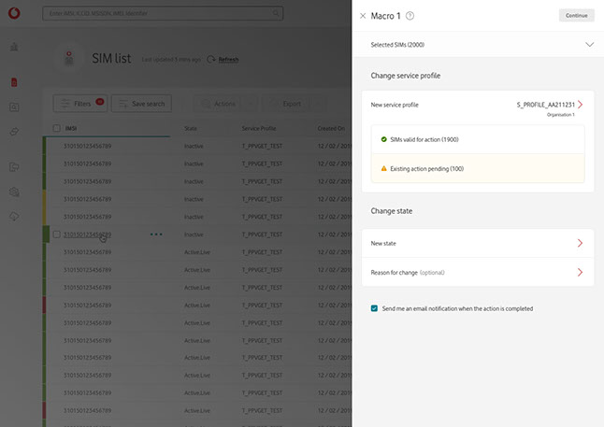This screenshot has height=427, width=604.
Task: Open the Reason for change option
Action: [x=580, y=272]
